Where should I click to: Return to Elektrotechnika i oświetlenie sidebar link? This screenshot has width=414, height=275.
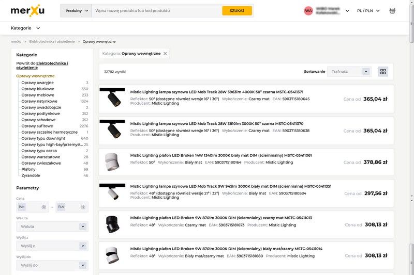pos(42,65)
